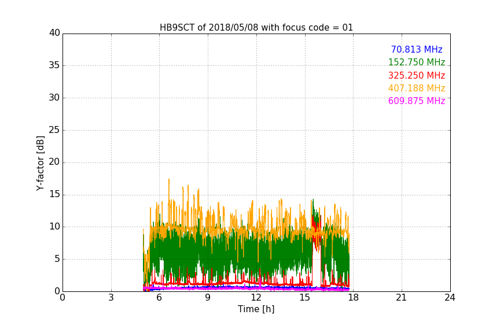Click the x-axis tick value 18

point(354,298)
